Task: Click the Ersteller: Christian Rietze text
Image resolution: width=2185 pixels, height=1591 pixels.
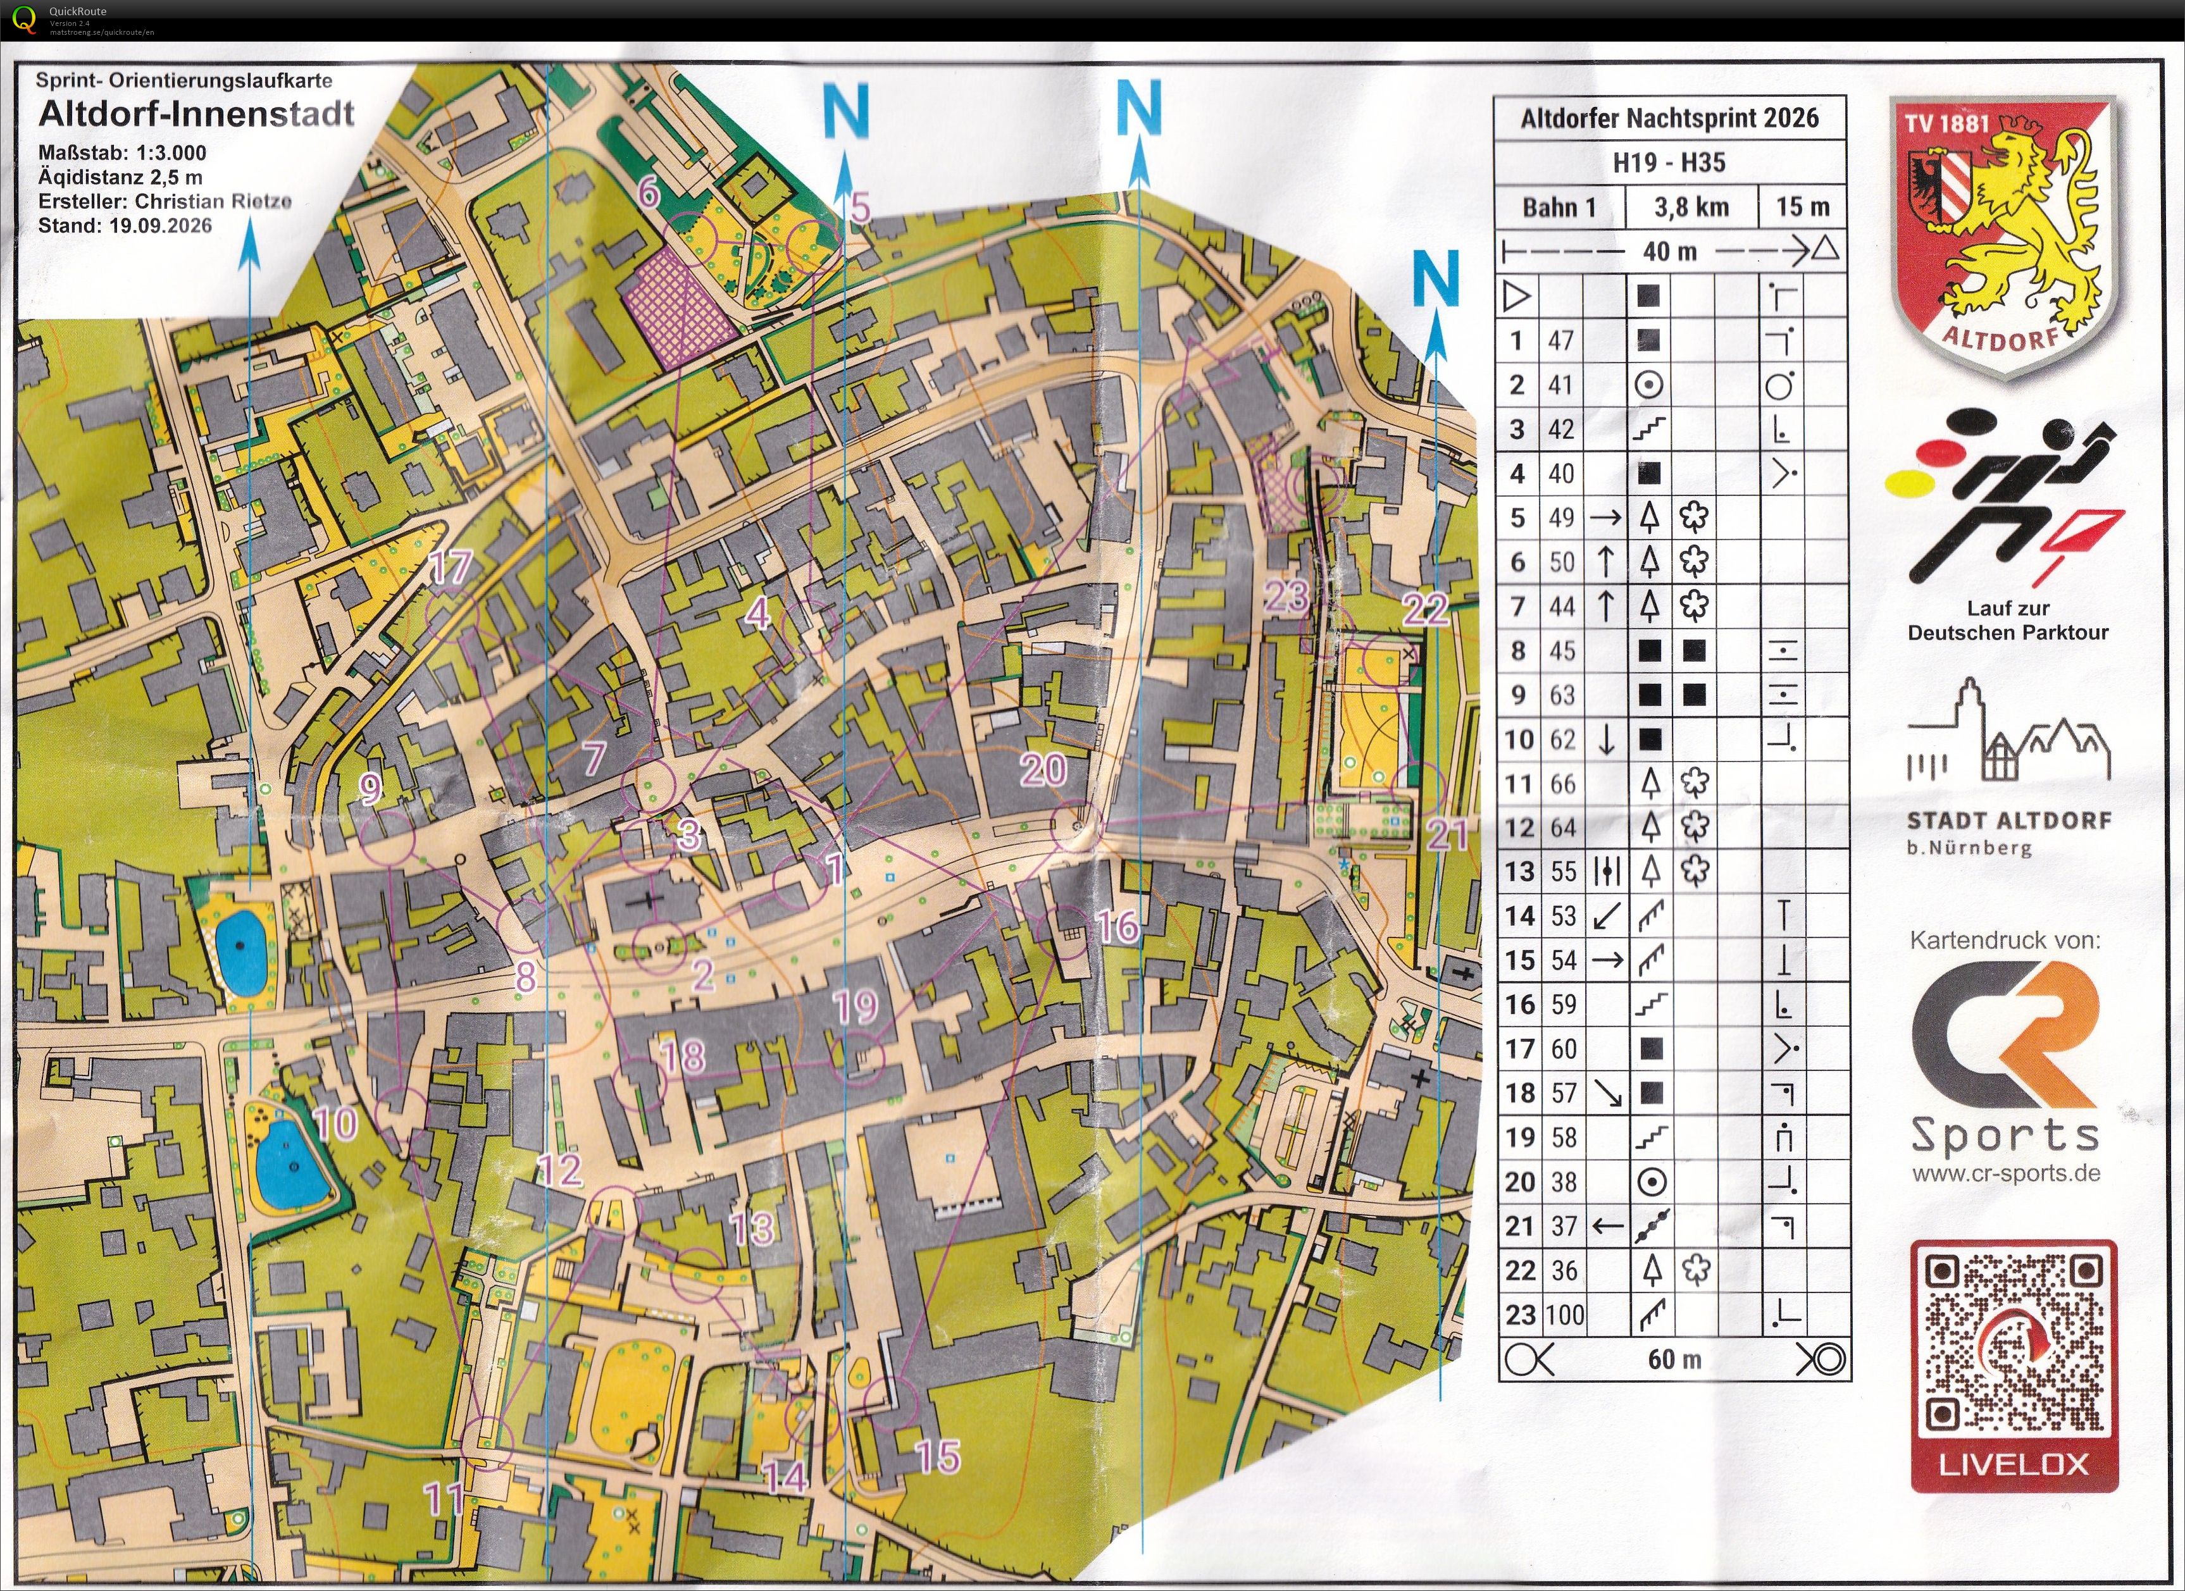Action: [x=165, y=201]
